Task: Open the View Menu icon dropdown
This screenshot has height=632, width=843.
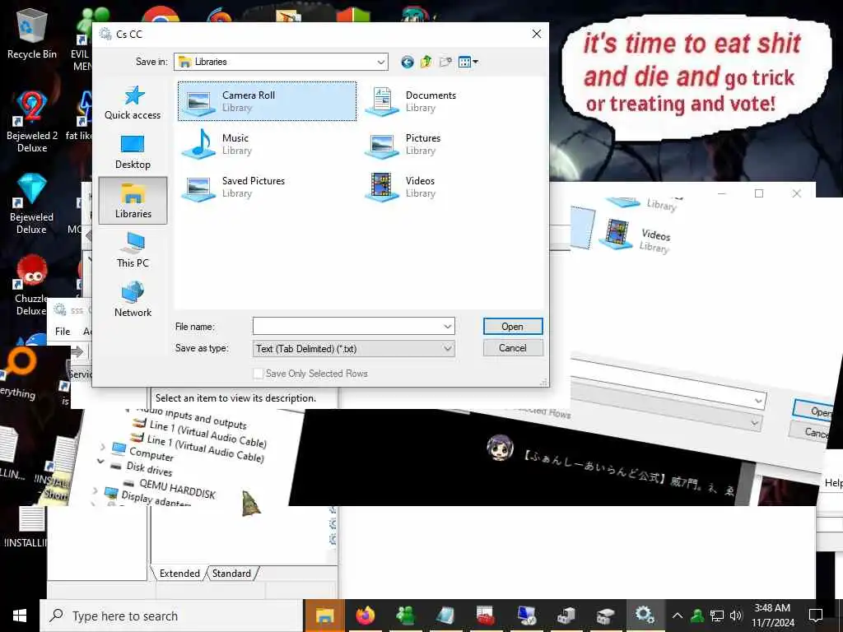Action: click(x=468, y=62)
